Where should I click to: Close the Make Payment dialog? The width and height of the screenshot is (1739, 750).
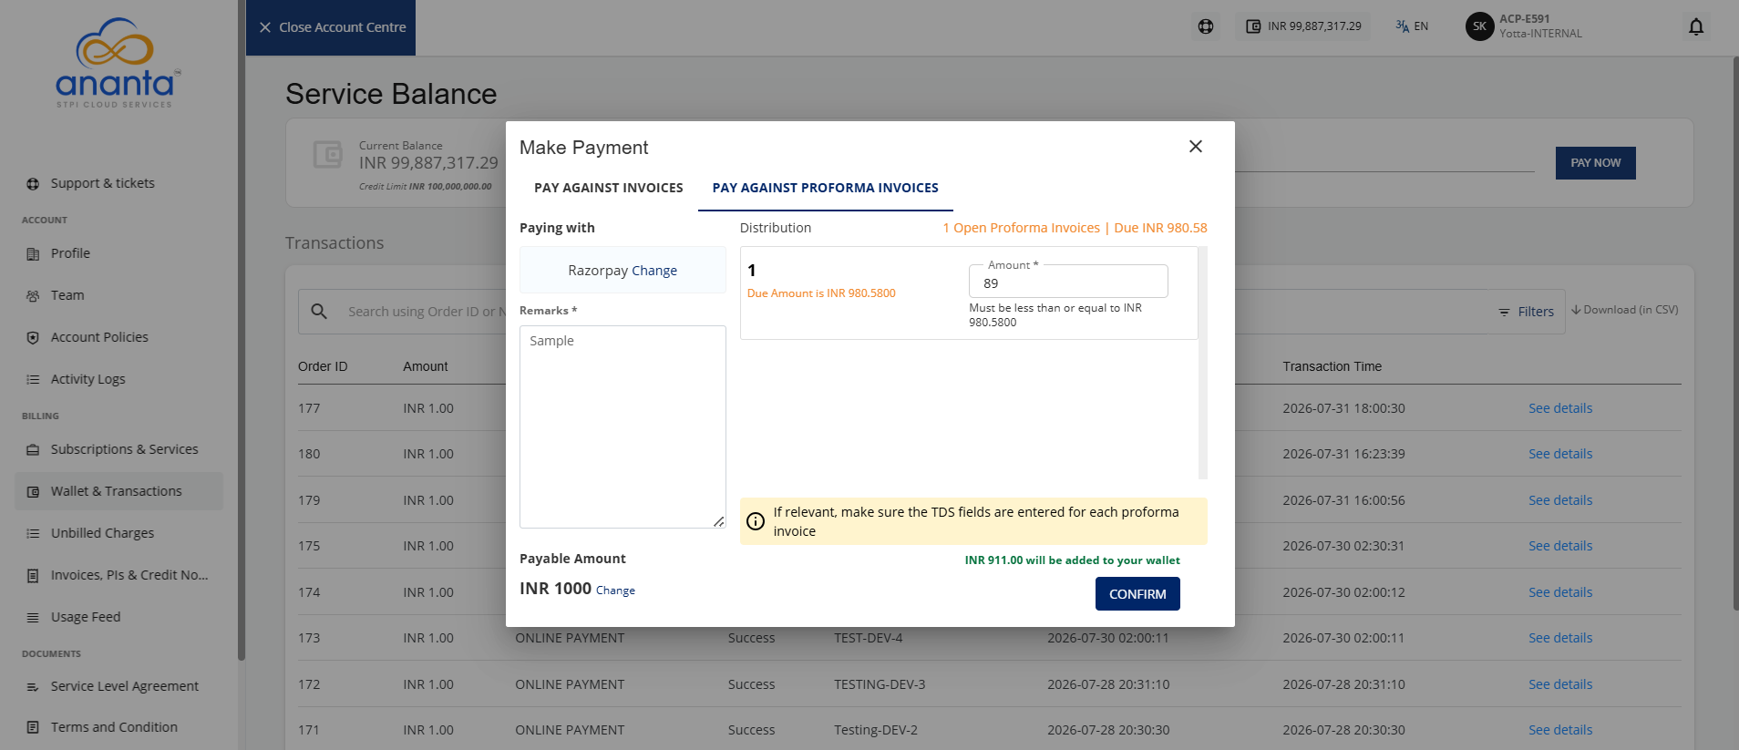(1196, 147)
